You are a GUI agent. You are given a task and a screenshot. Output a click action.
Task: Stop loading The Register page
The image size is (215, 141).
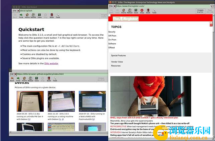pyautogui.click(x=142, y=10)
